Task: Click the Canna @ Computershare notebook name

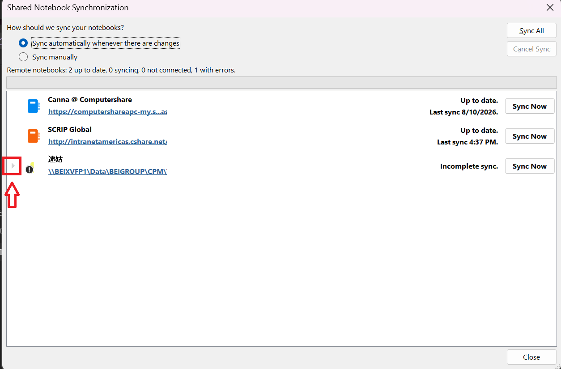Action: 90,100
